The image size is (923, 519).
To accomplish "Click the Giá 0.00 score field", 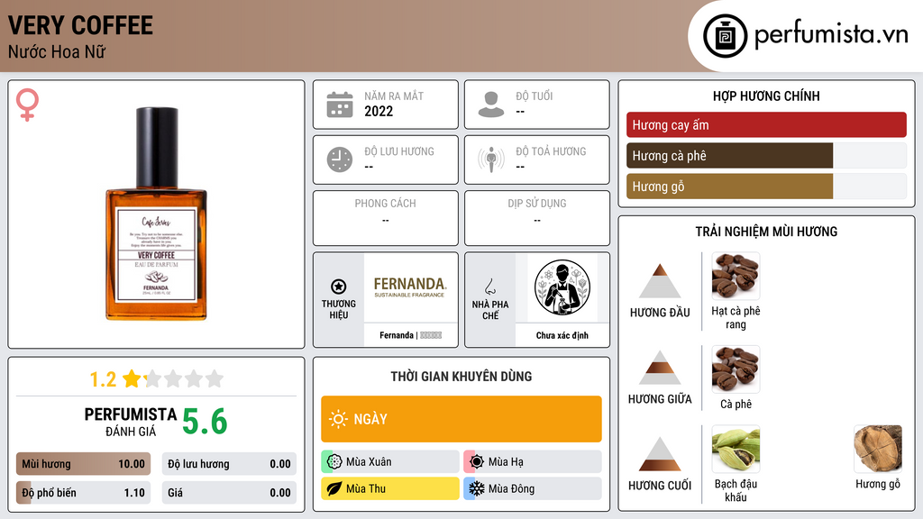I will [x=229, y=493].
